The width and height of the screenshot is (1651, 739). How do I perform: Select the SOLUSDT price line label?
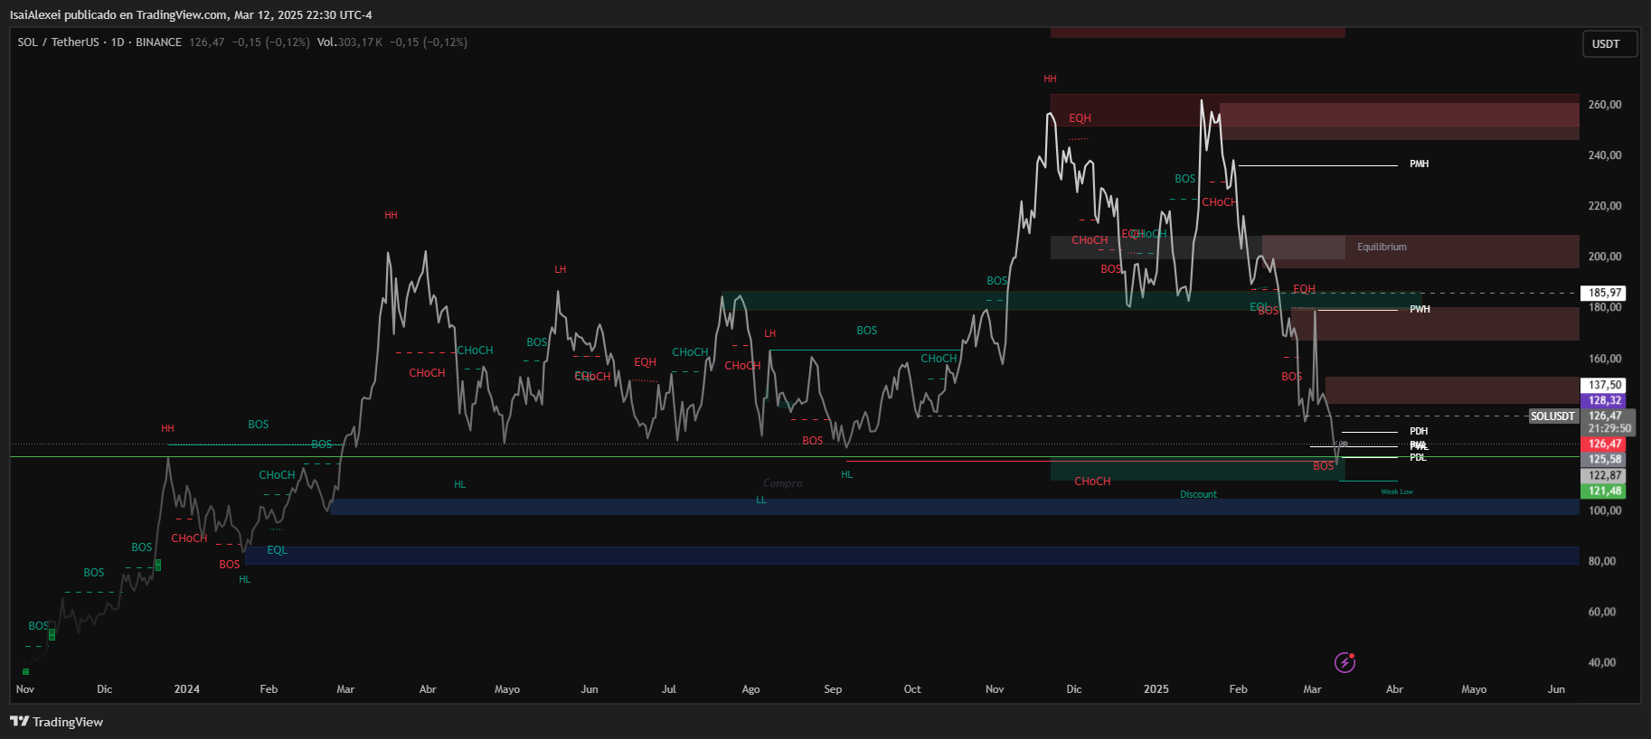1552,416
